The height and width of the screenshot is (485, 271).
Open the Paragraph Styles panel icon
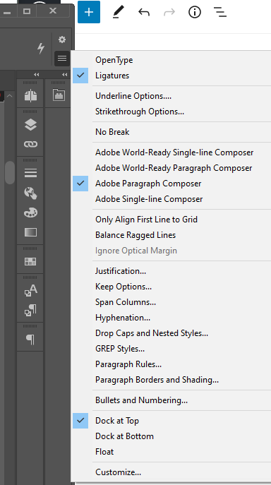(30, 310)
